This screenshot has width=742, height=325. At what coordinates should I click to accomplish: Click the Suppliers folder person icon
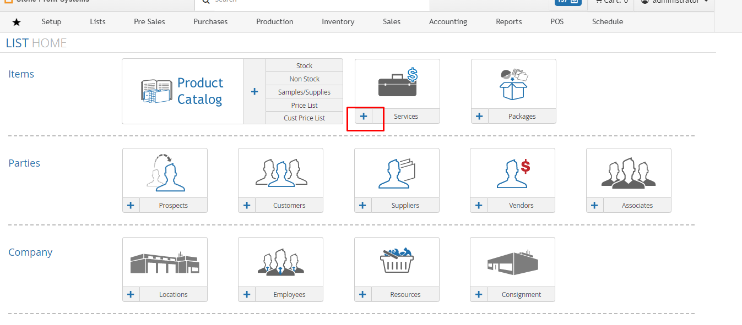click(397, 173)
